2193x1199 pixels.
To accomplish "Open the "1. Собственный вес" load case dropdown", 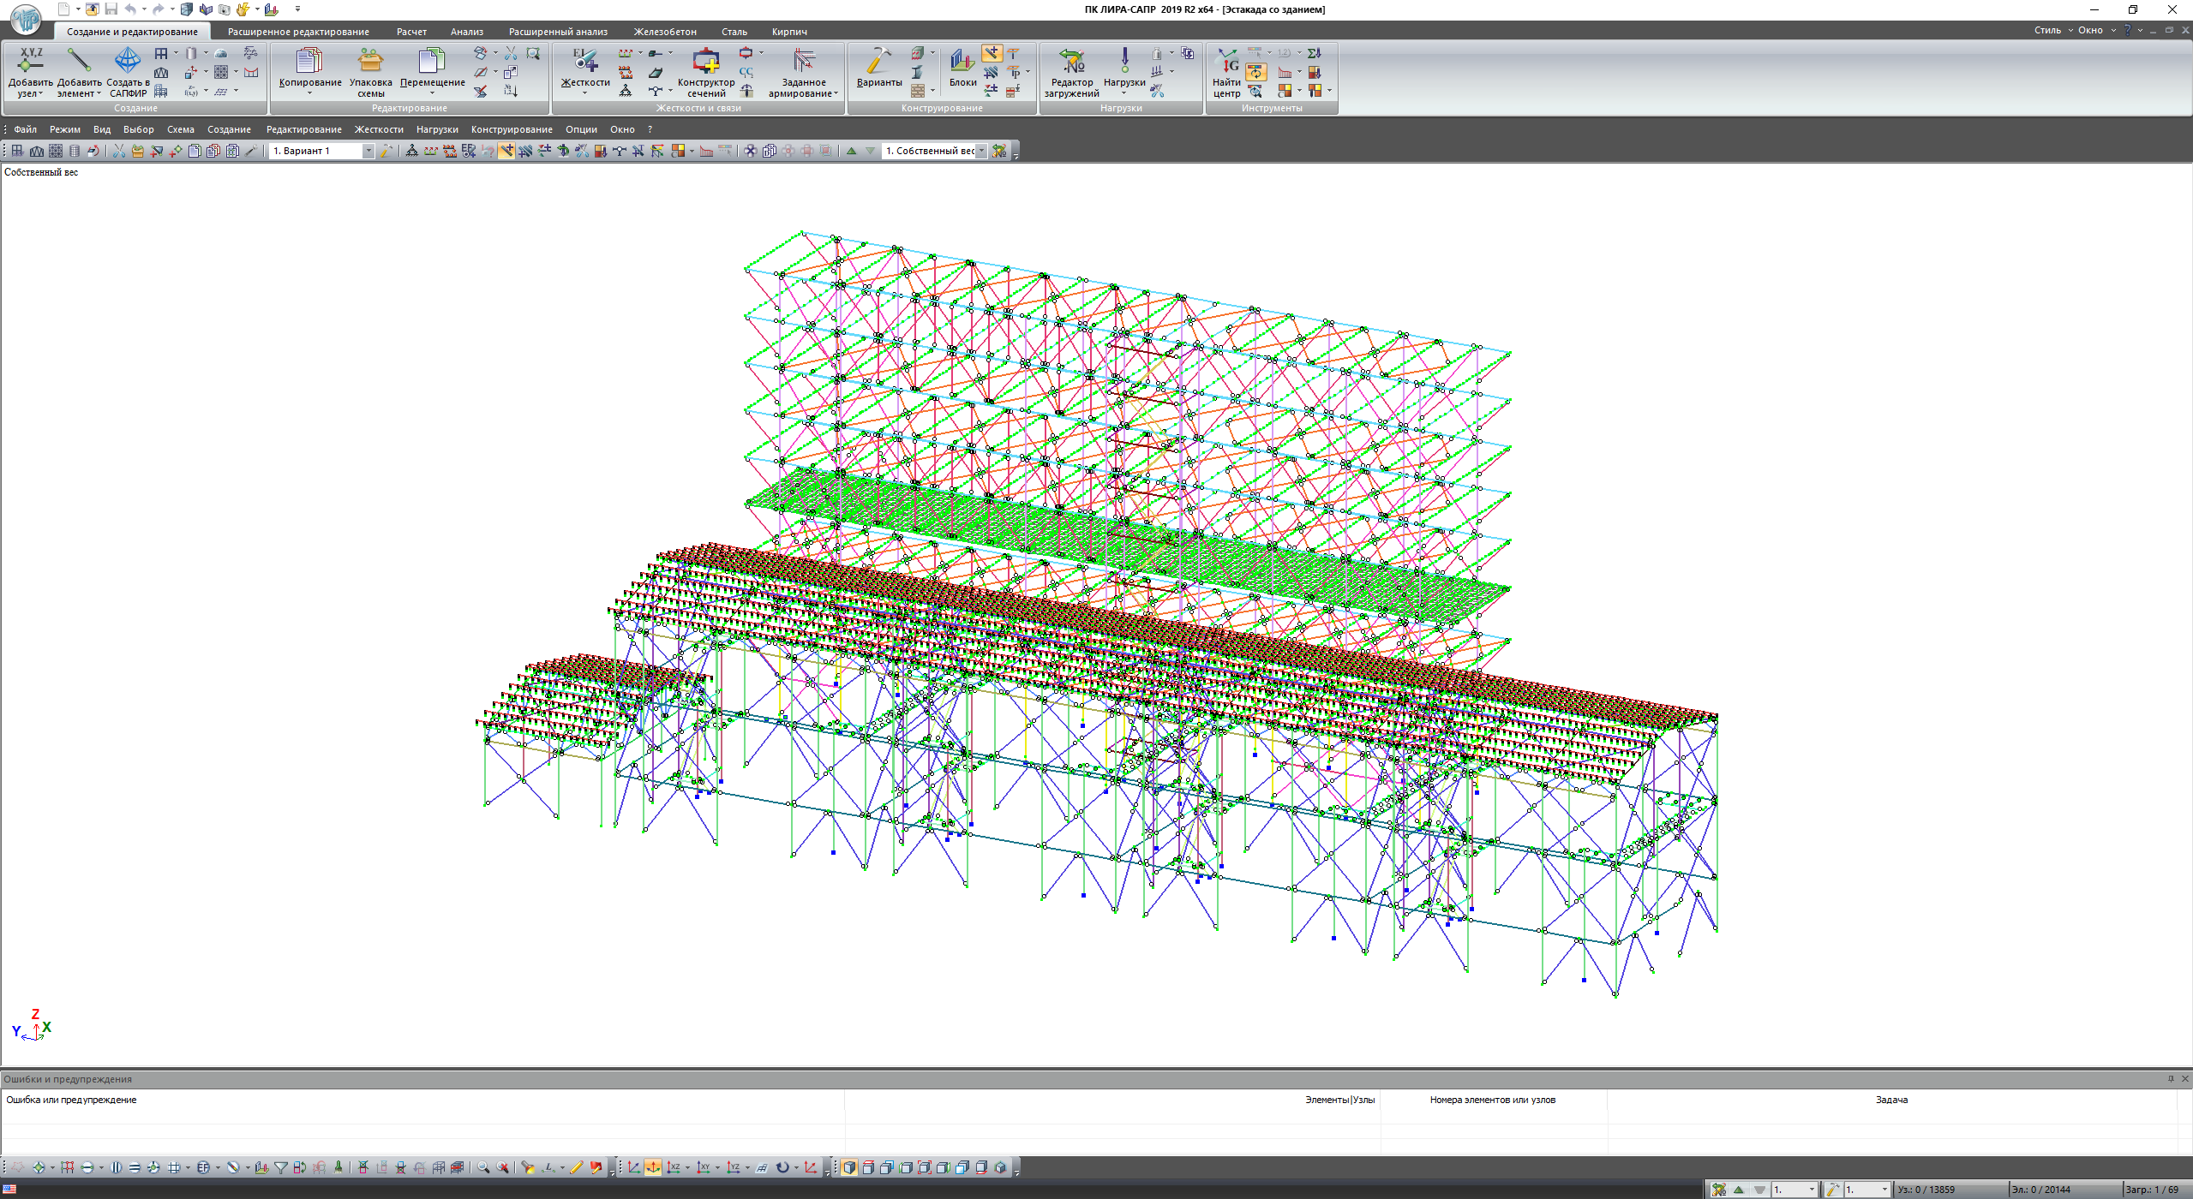I will 982,151.
